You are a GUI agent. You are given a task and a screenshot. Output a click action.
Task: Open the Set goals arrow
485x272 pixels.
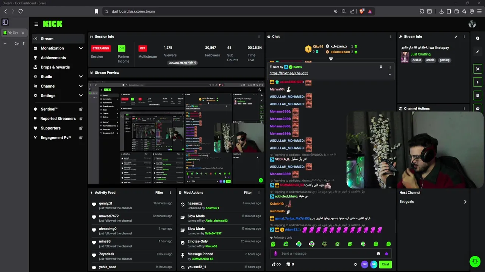point(465,202)
